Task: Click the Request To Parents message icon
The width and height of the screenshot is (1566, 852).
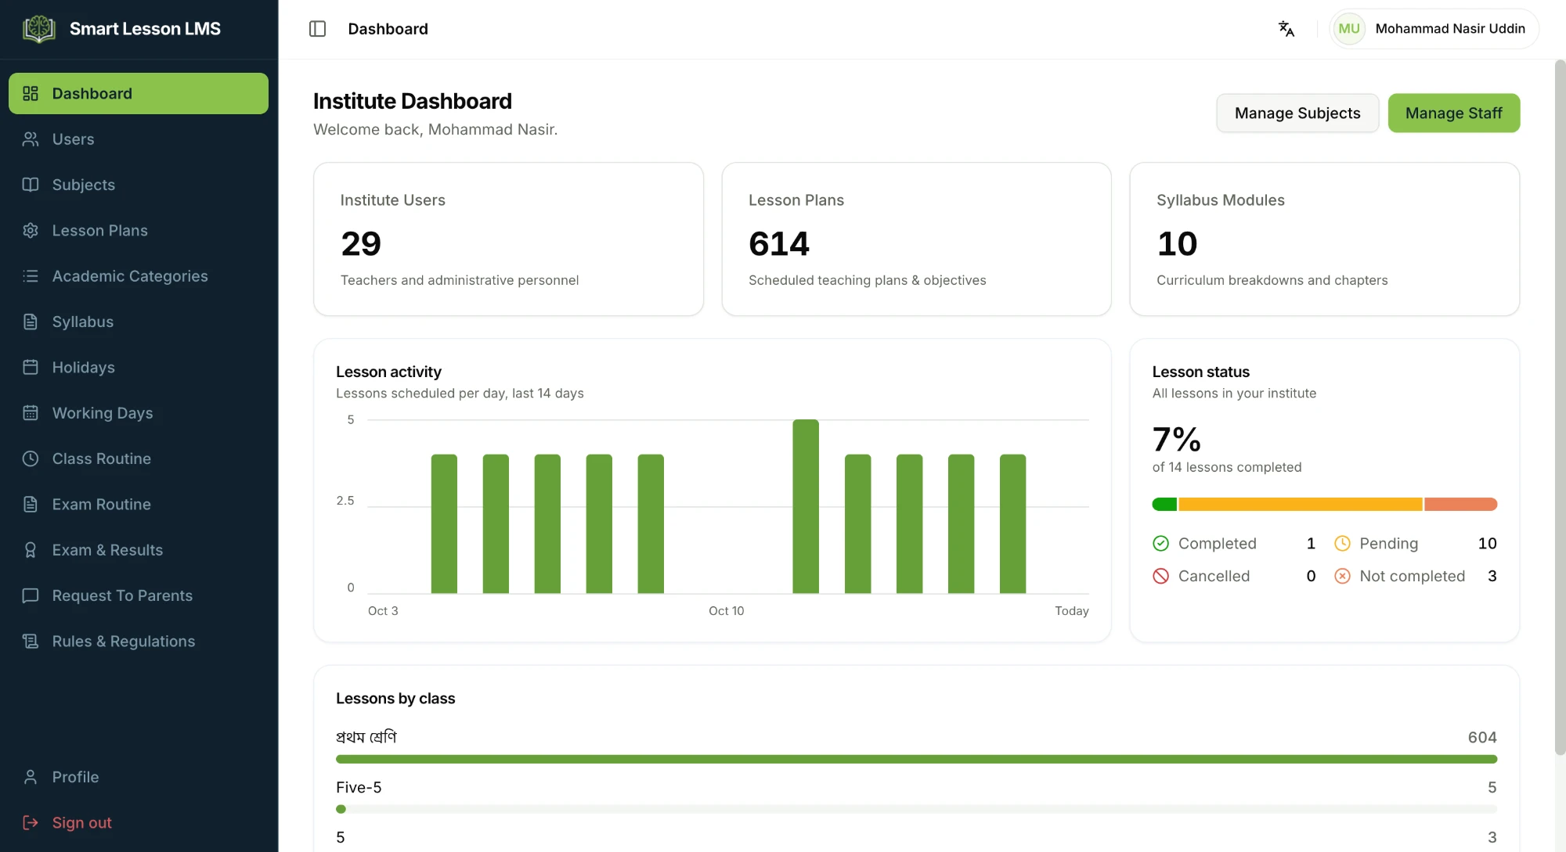Action: [x=31, y=595]
